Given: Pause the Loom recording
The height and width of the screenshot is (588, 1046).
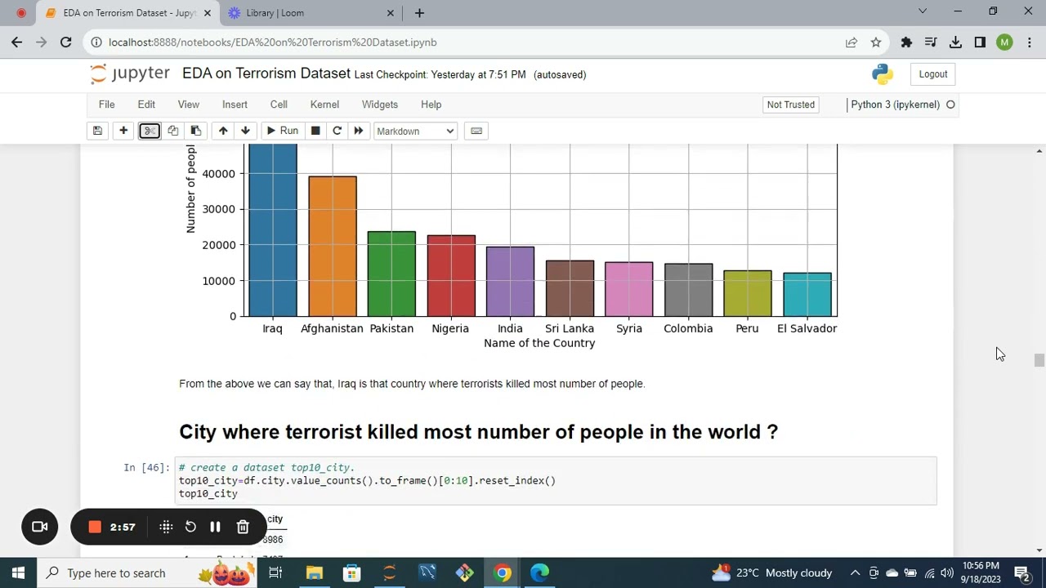Looking at the screenshot, I should point(215,527).
